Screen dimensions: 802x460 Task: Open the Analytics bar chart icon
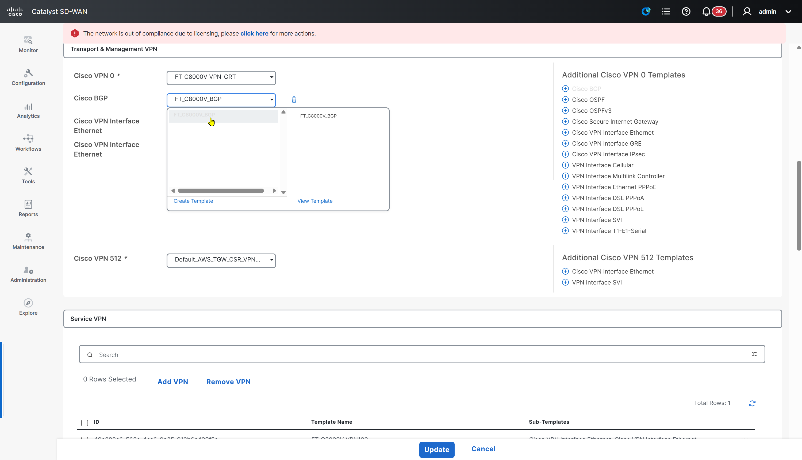click(28, 107)
